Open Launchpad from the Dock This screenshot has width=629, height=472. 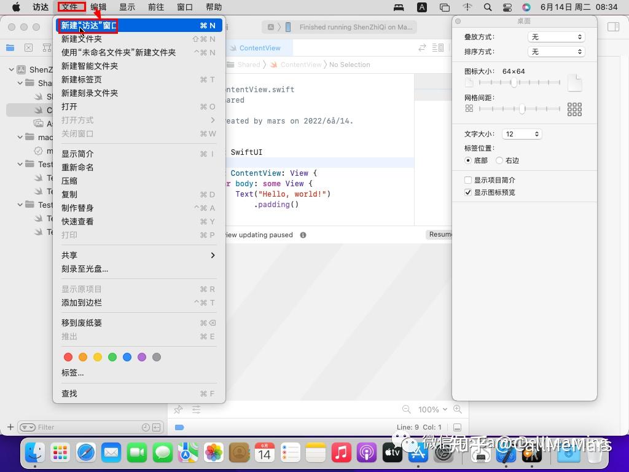(60, 453)
